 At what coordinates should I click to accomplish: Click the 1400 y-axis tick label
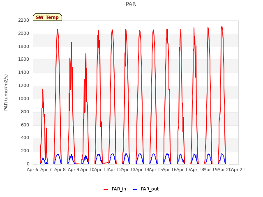click(24, 73)
